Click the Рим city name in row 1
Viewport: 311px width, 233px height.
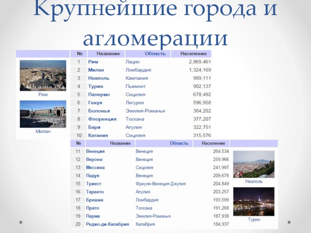pos(93,62)
